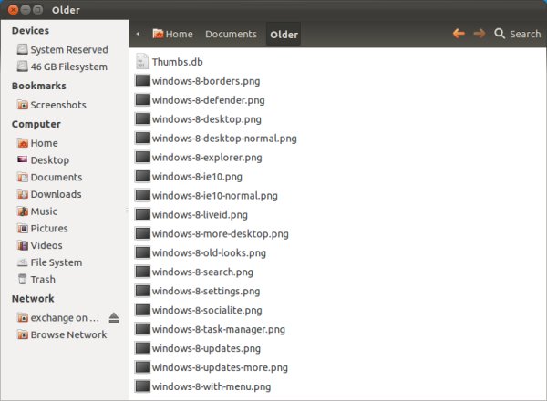Click the Home folder icon in path bar
This screenshot has height=401, width=547.
158,34
